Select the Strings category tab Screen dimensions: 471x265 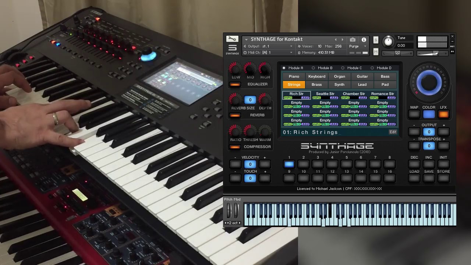click(294, 85)
